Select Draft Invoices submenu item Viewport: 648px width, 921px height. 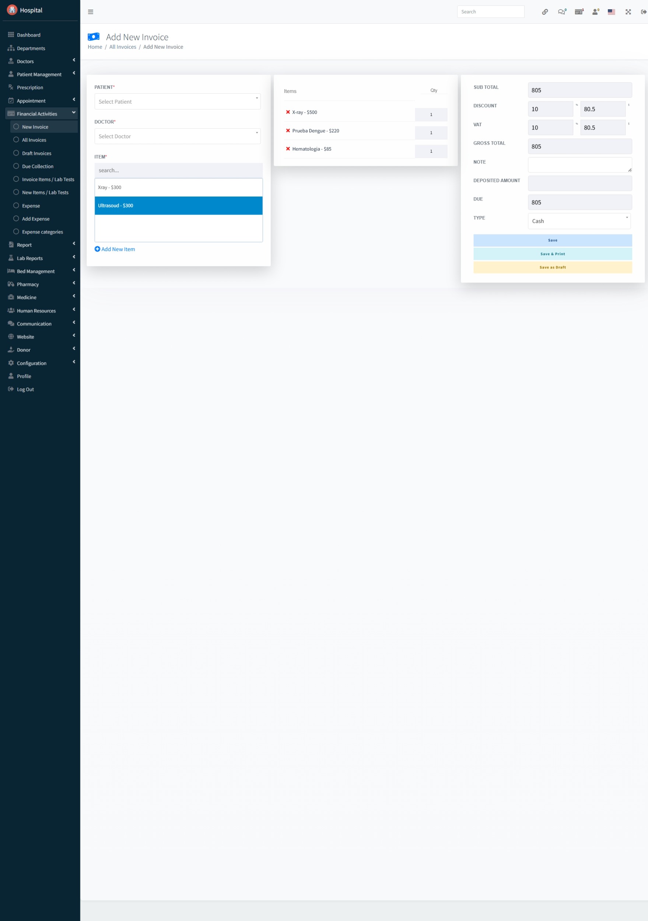[44, 153]
